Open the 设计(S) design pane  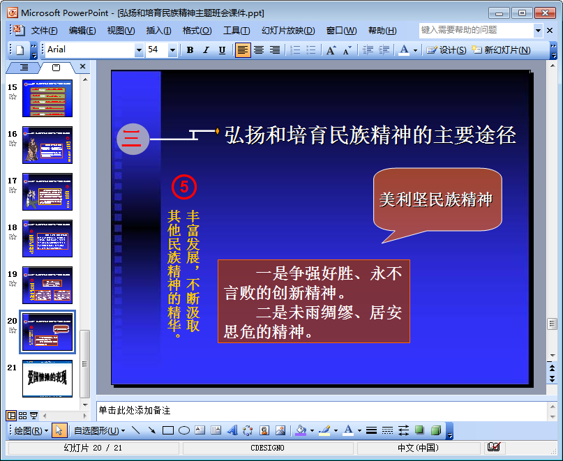click(446, 50)
